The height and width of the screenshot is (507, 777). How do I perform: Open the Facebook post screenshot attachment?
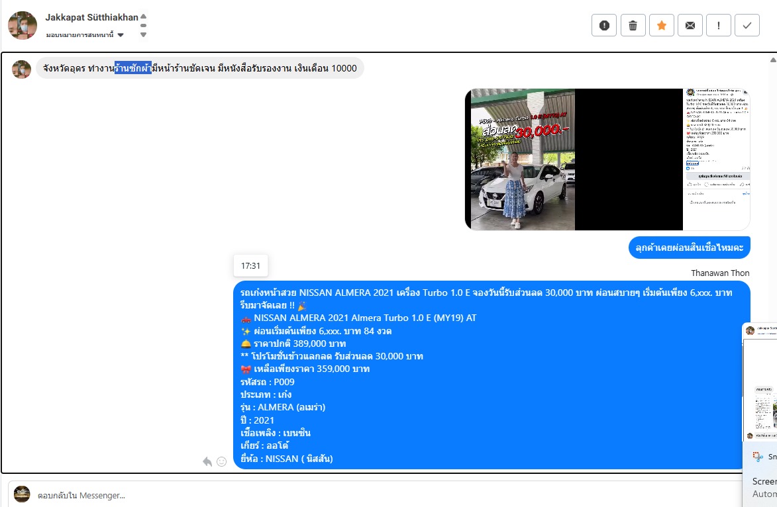pyautogui.click(x=717, y=160)
